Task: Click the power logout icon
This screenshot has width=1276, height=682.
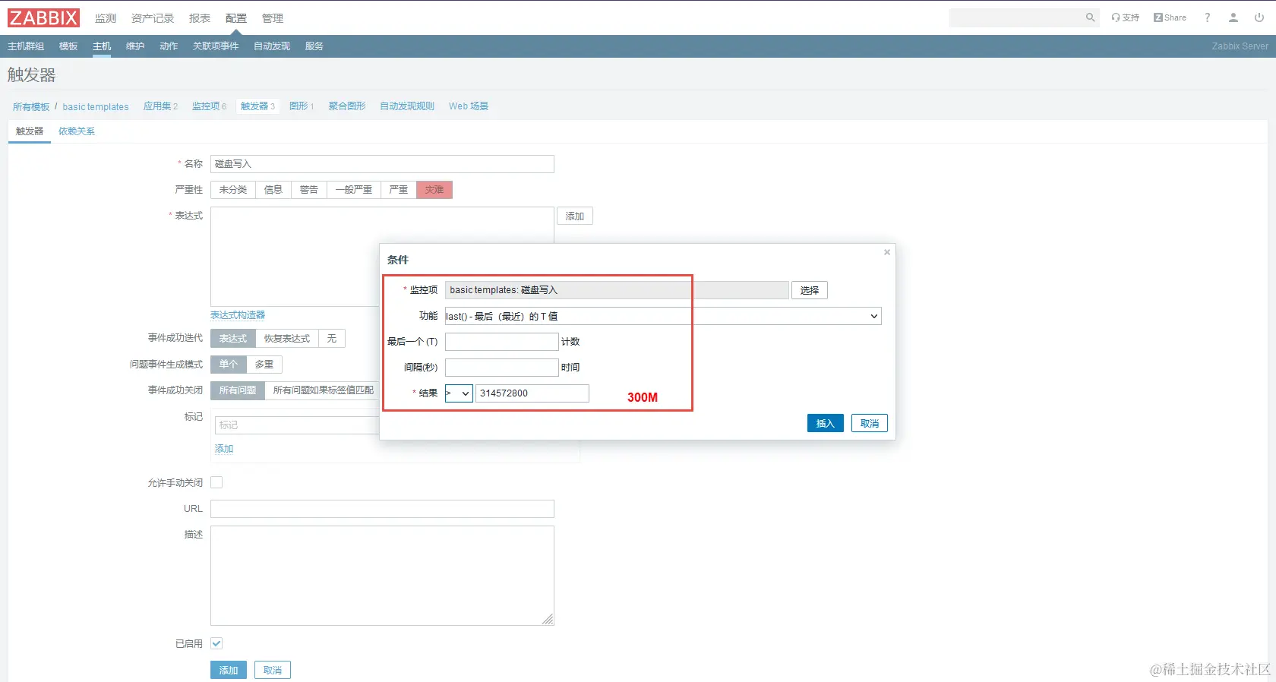Action: point(1259,17)
